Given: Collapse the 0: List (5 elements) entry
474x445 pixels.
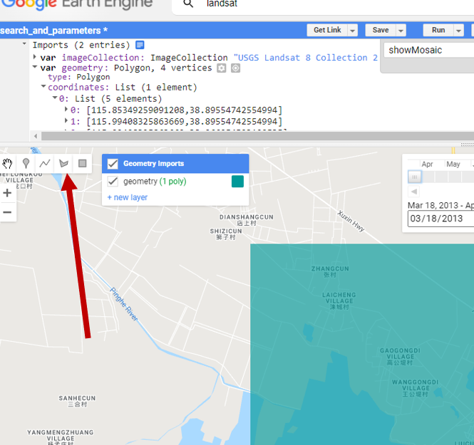Looking at the screenshot, I should tap(55, 98).
